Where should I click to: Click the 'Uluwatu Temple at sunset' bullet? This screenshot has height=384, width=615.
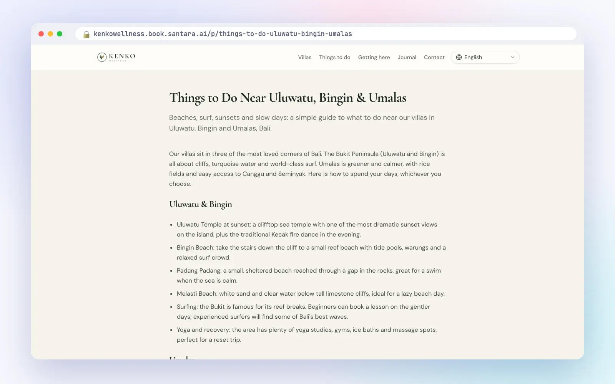pos(307,229)
